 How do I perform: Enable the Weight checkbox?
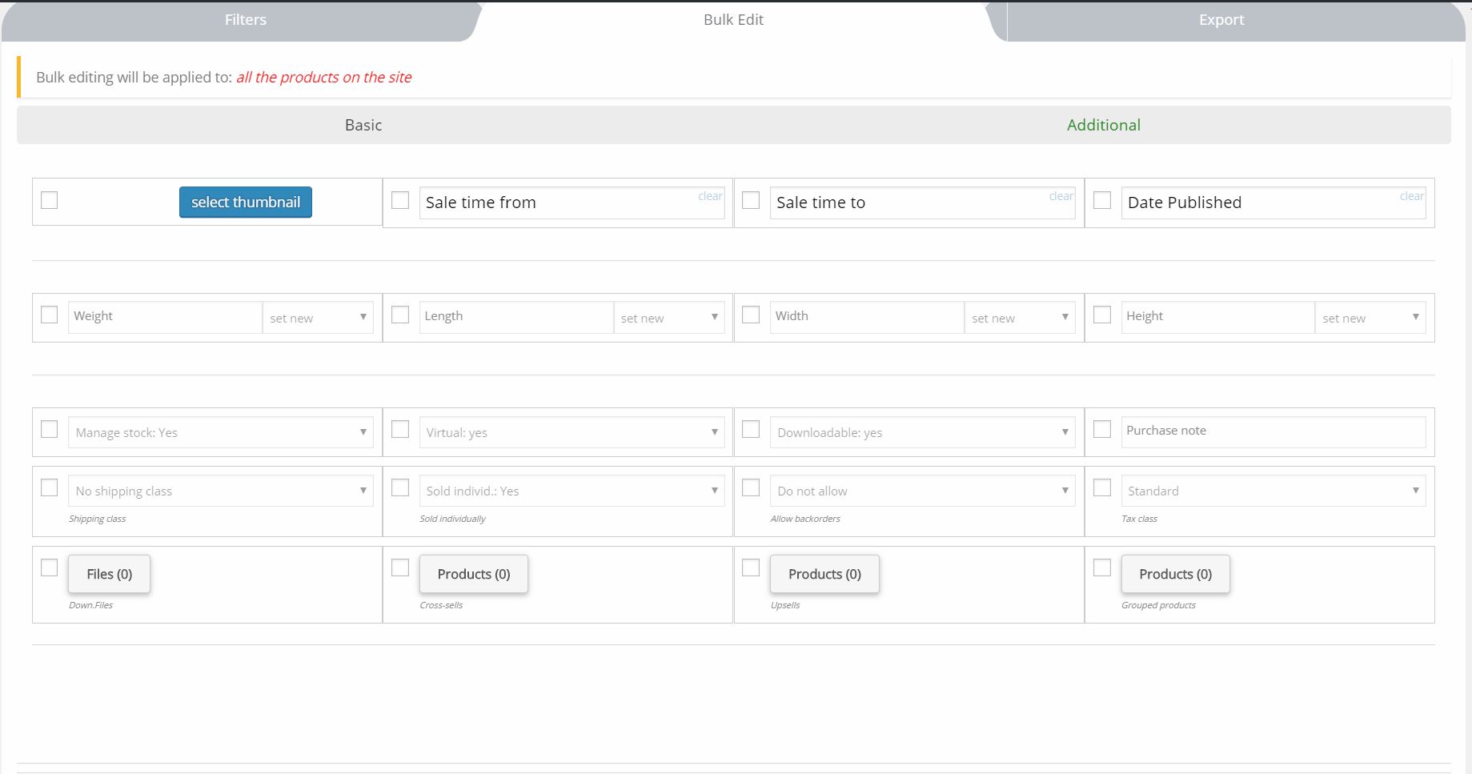pos(50,315)
